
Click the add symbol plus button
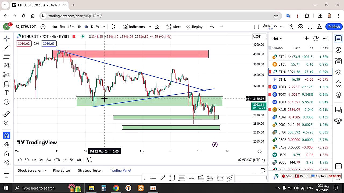click(43, 27)
